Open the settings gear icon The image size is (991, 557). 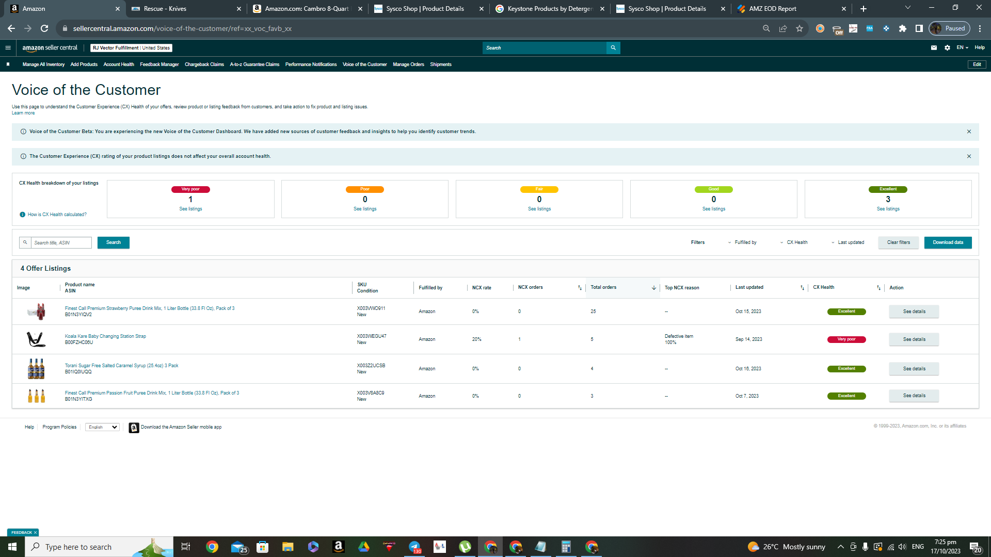947,48
